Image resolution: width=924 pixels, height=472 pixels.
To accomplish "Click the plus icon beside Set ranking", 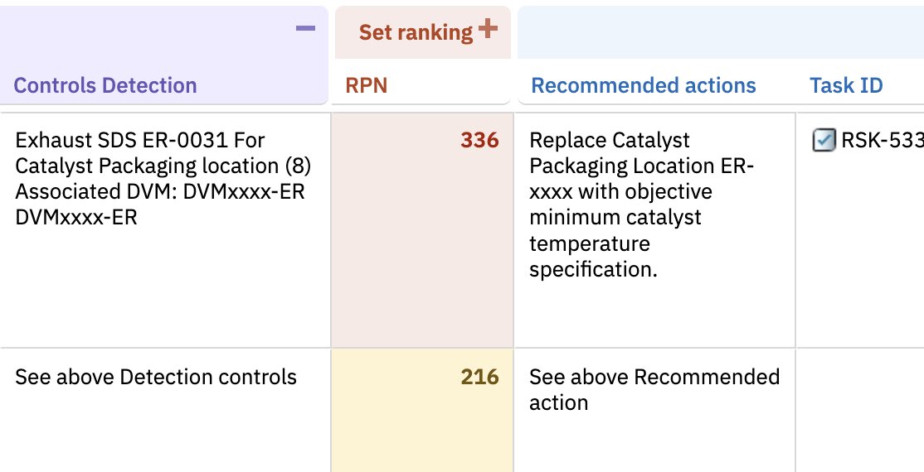I will point(488,29).
